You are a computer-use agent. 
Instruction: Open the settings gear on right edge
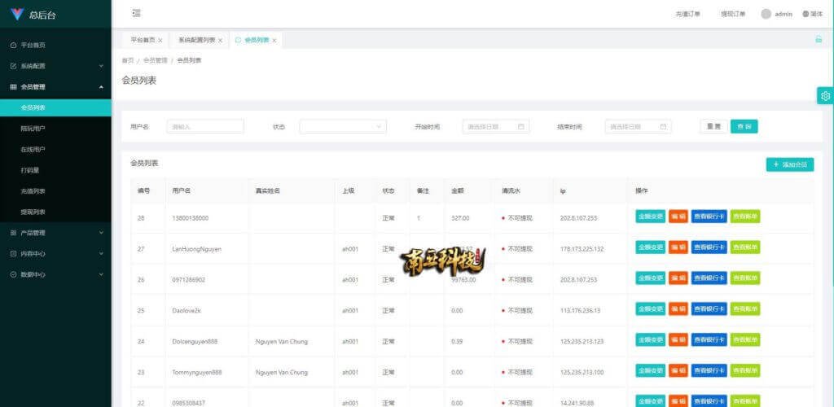tap(825, 96)
